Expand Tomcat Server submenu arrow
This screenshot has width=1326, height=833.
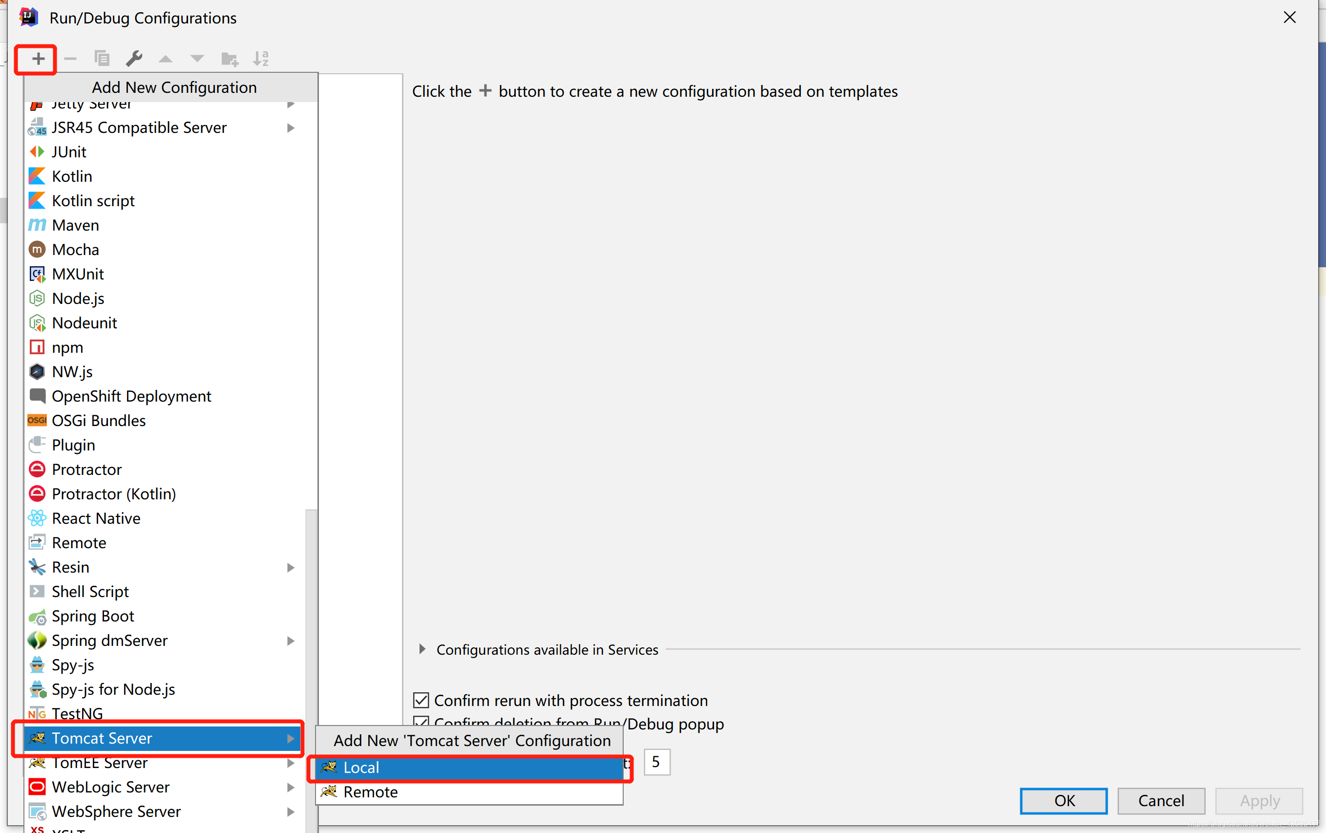[290, 738]
